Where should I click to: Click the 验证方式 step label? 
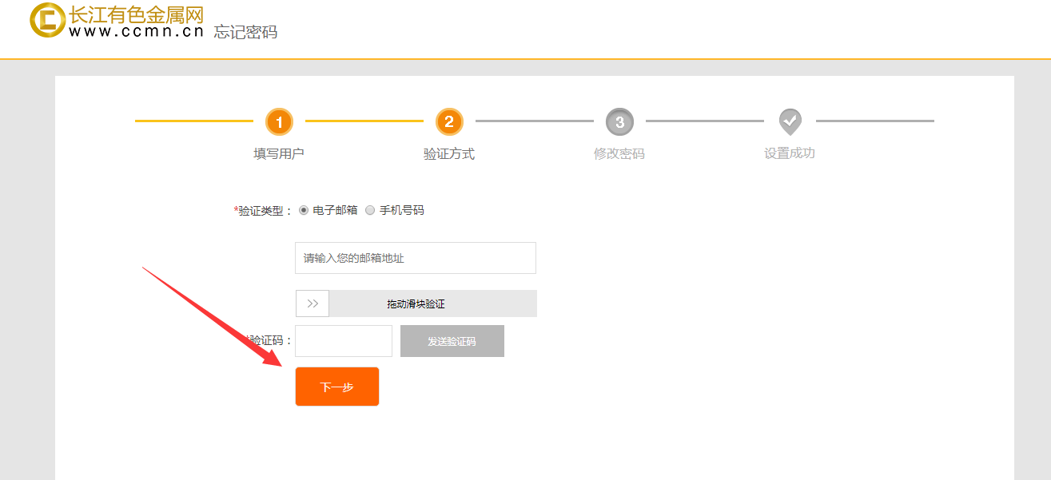(x=449, y=153)
